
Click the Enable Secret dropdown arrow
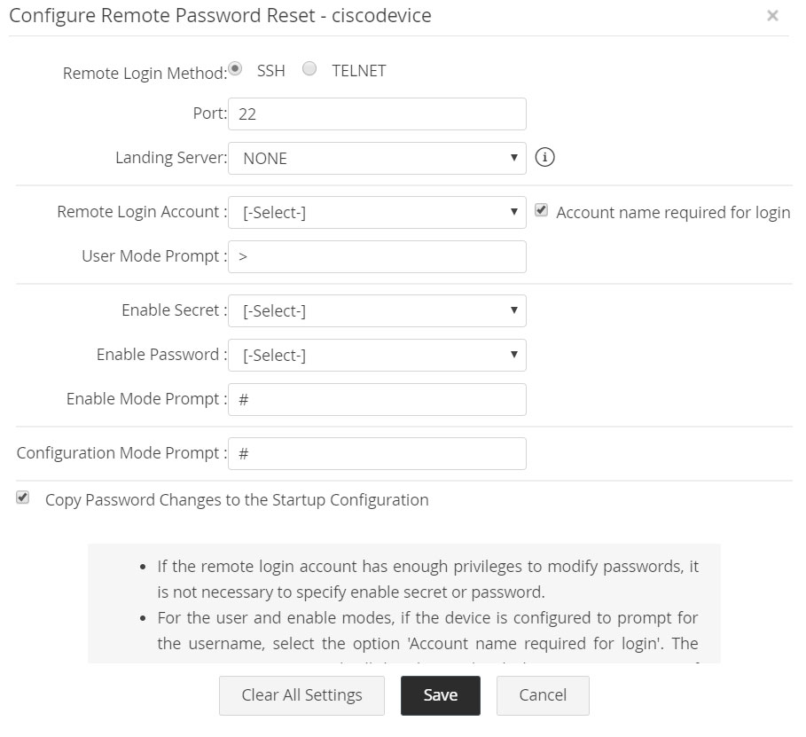[x=514, y=310]
